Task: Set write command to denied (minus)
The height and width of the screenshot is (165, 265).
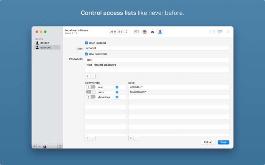Action: click(93, 92)
